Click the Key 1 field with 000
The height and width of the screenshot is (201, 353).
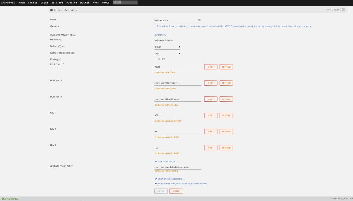pos(178,115)
